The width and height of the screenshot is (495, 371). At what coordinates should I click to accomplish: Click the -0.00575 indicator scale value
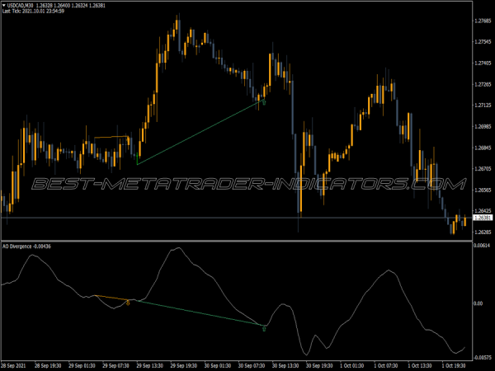click(x=483, y=358)
